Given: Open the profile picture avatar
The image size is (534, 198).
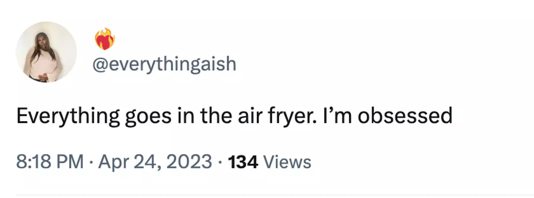Looking at the screenshot, I should pyautogui.click(x=46, y=52).
